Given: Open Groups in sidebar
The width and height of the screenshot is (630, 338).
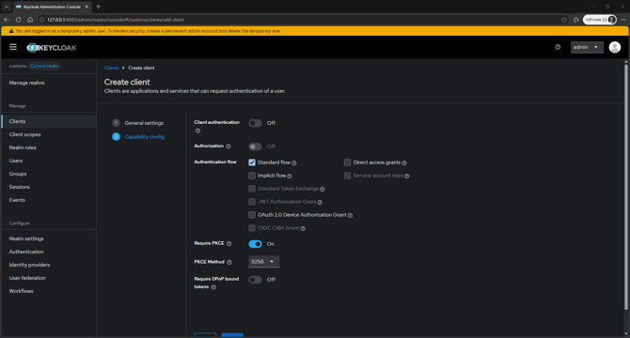Looking at the screenshot, I should coord(18,174).
